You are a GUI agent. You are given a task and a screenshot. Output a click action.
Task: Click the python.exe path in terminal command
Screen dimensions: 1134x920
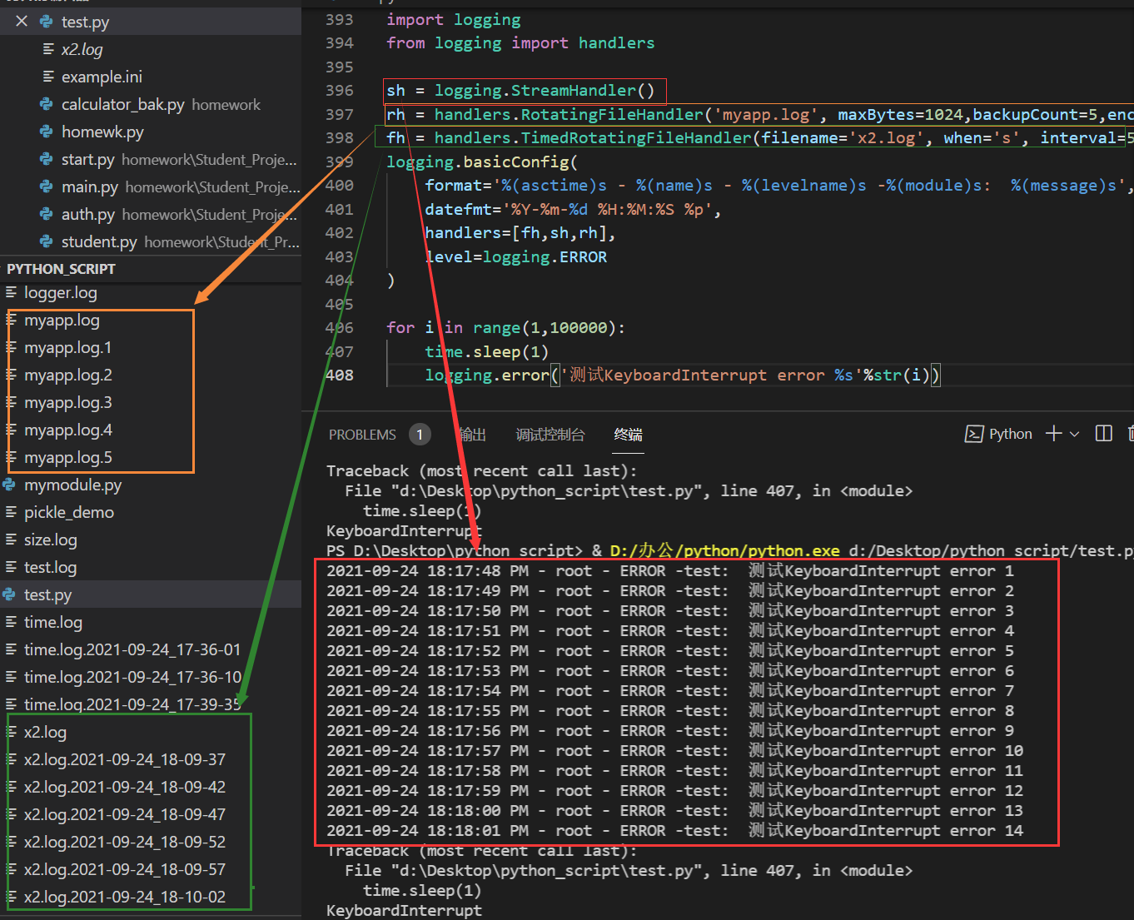point(724,550)
